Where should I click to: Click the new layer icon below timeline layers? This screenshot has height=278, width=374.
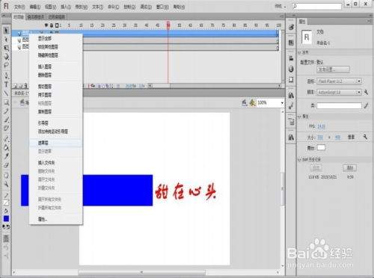tap(15, 86)
